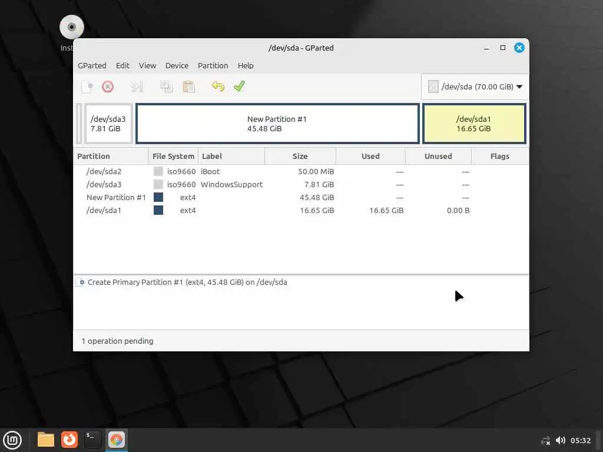Screen dimensions: 603x452
Task: Click the Label column header
Action: tap(231, 157)
